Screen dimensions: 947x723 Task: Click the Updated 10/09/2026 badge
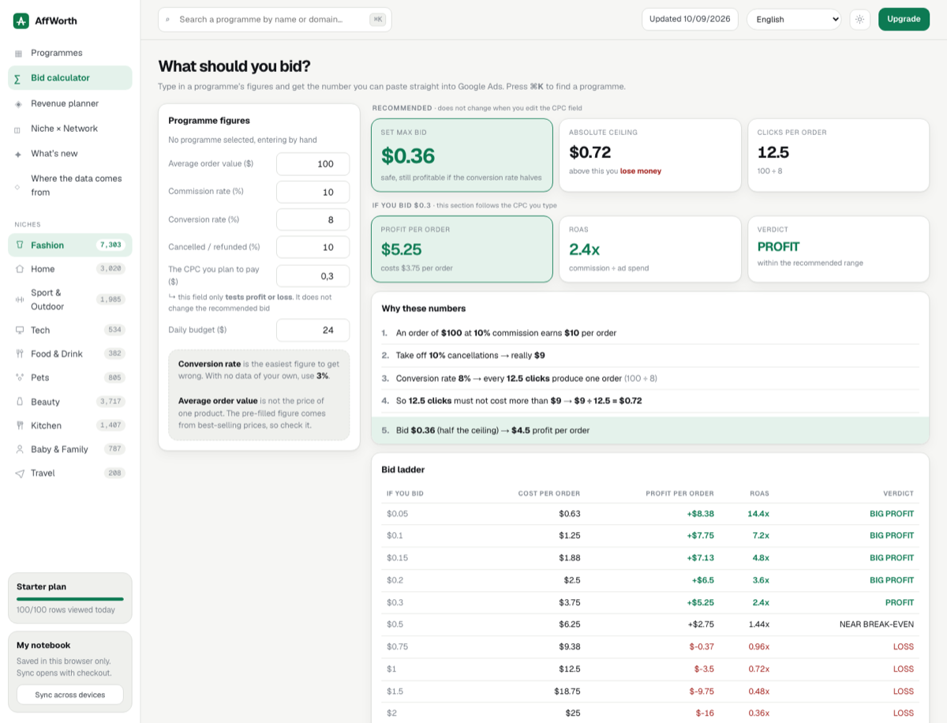tap(691, 19)
